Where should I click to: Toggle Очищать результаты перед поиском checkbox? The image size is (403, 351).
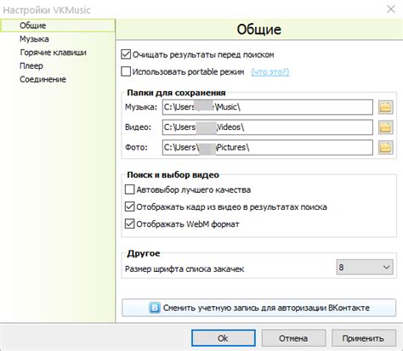point(126,54)
